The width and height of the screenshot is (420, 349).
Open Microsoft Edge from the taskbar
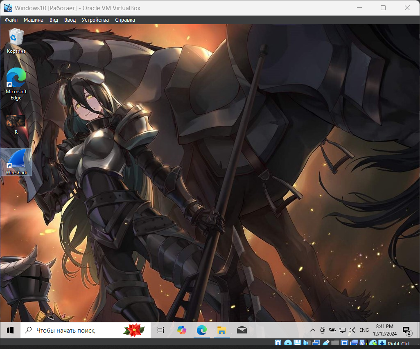[202, 330]
